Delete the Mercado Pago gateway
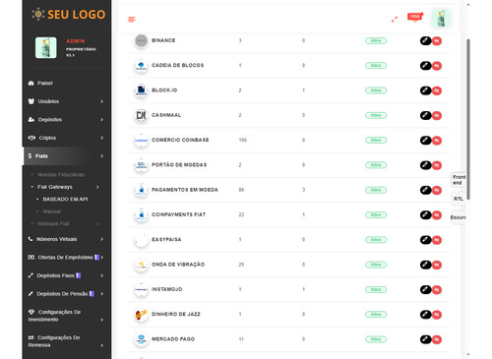 click(437, 340)
